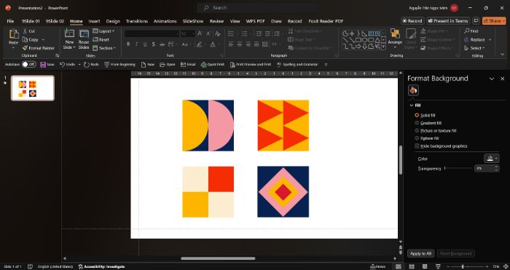Screen dimensions: 510x270
Task: Apply Underline formatting
Action: 145,44
